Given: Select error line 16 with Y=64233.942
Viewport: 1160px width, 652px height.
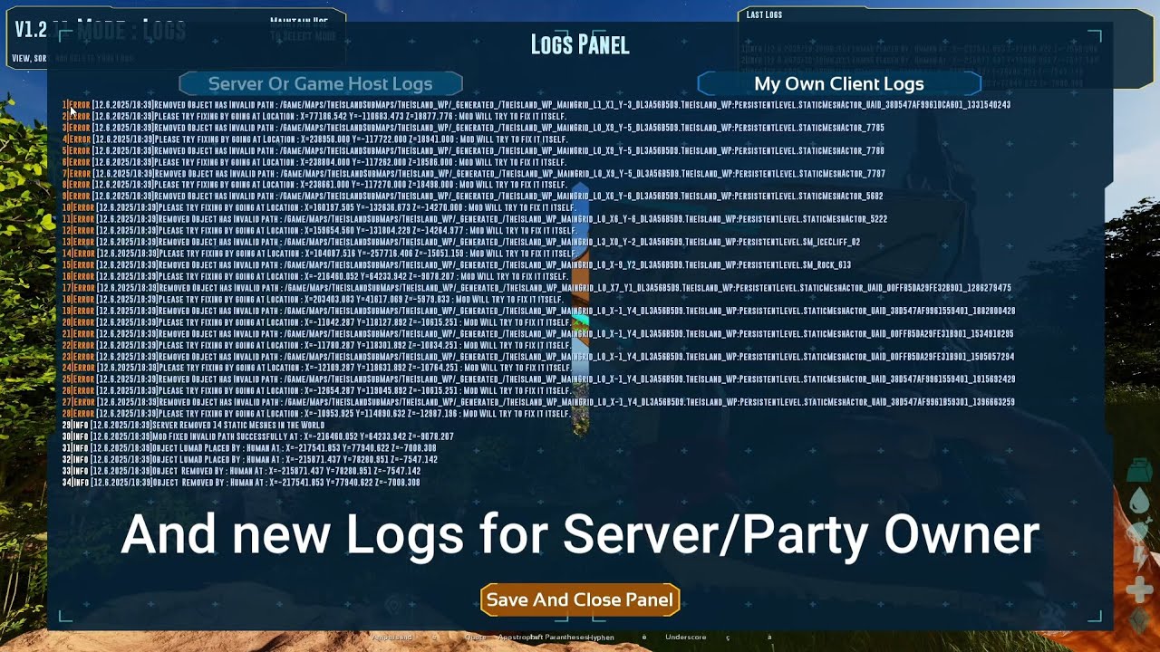Looking at the screenshot, I should pos(314,276).
